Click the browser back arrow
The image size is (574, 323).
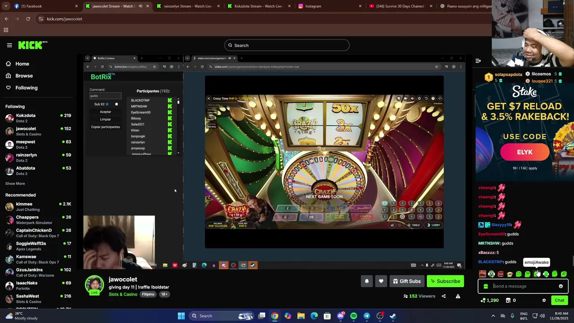click(x=6, y=19)
